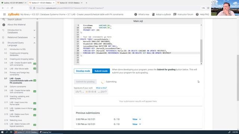Open section 3.2 Creating and dropping databases
239x134 pixels.
click(x=19, y=54)
